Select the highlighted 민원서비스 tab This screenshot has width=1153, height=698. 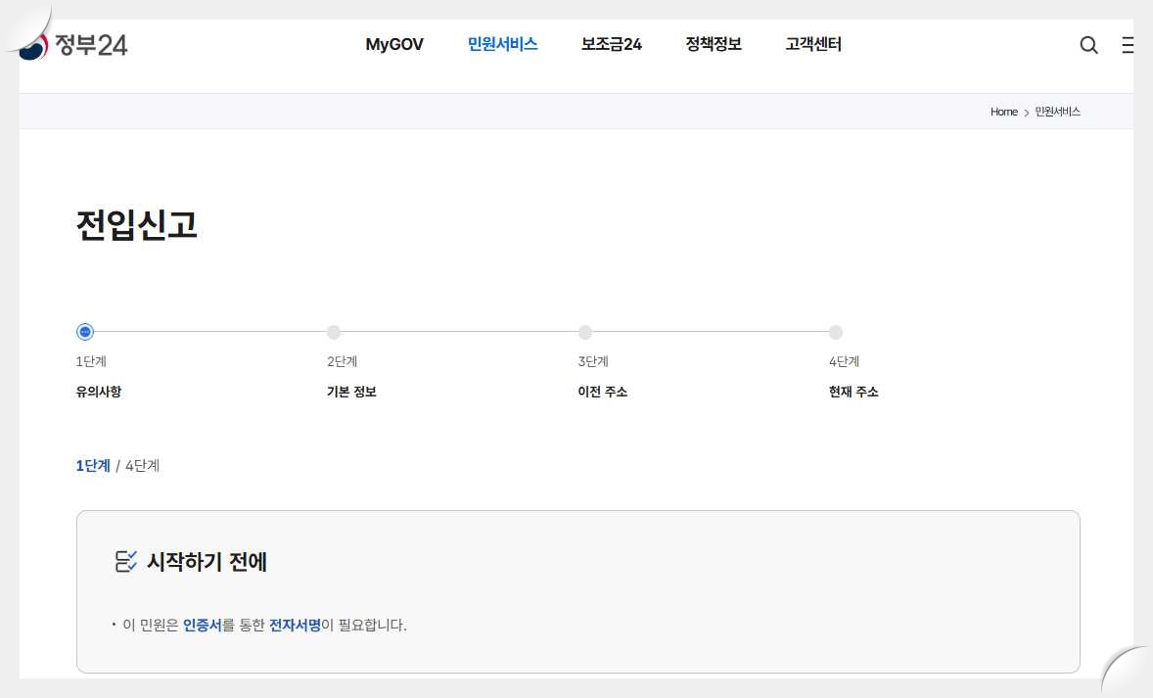tap(502, 44)
